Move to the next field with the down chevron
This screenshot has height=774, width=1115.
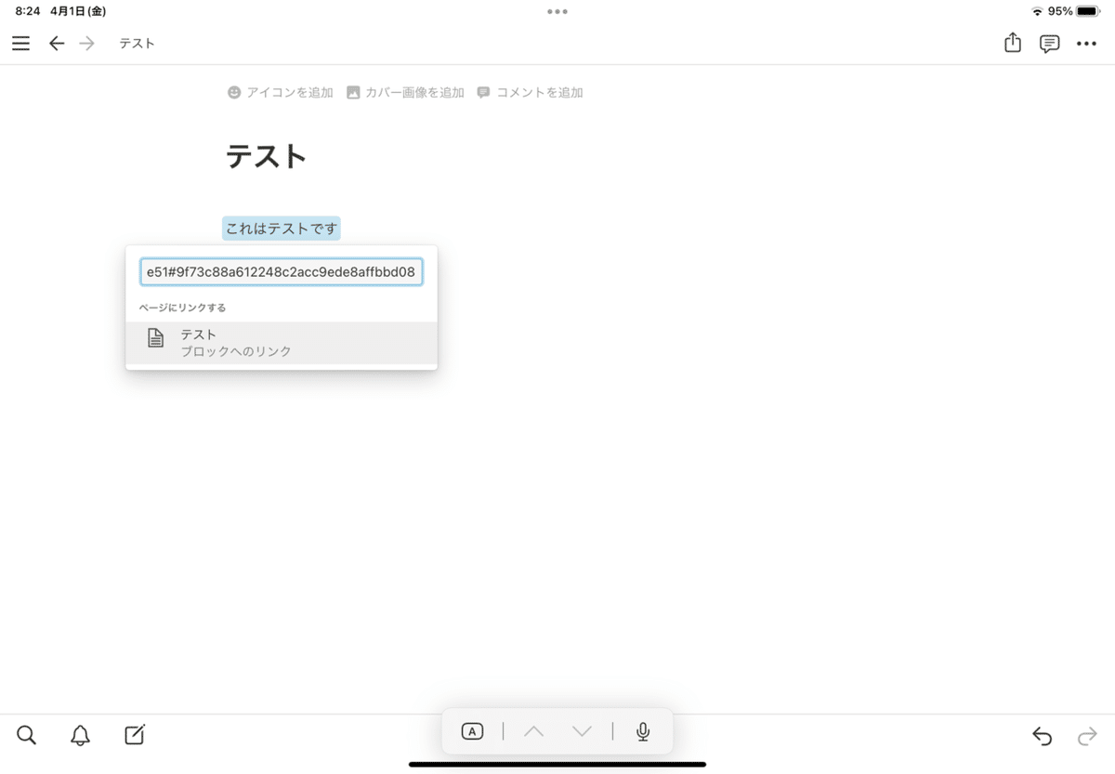[582, 731]
